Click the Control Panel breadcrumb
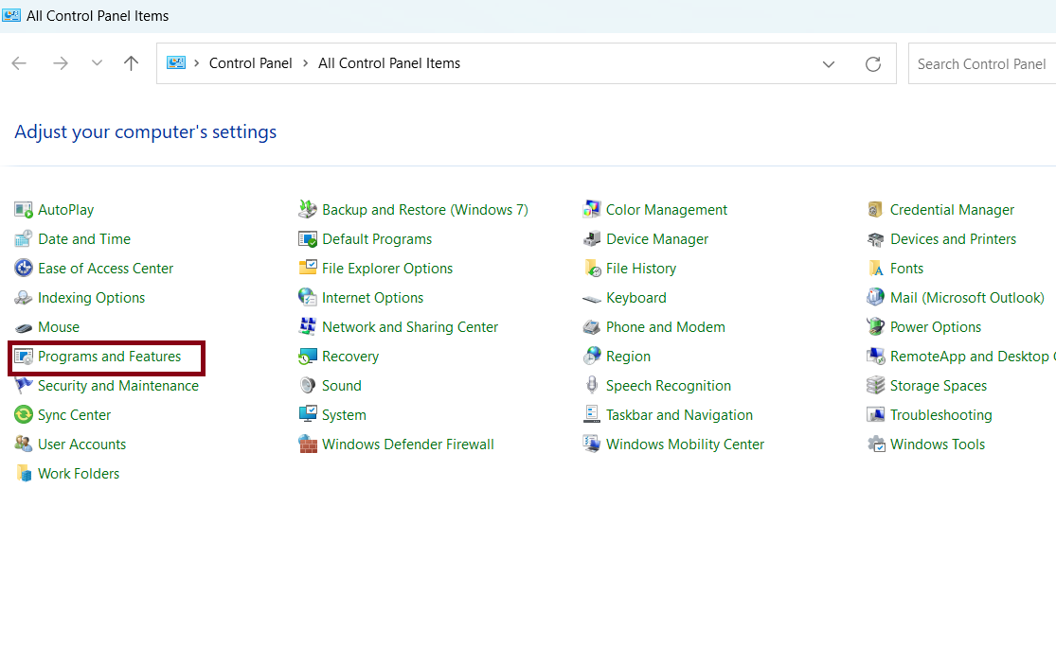Viewport: 1056px width, 645px height. [x=250, y=63]
